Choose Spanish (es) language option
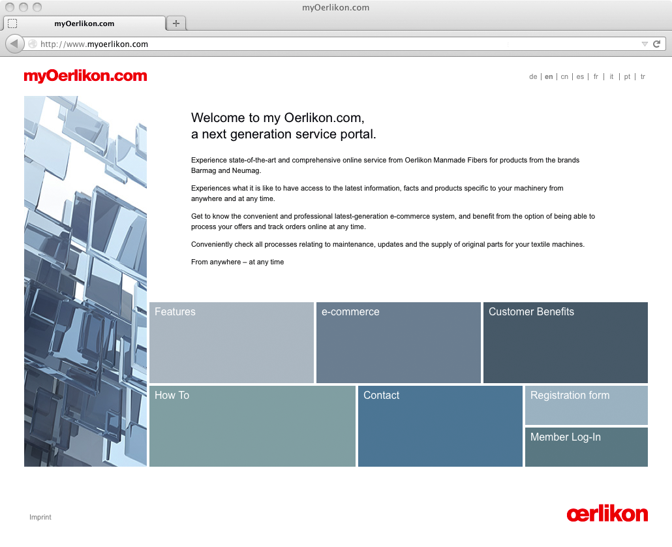 580,77
